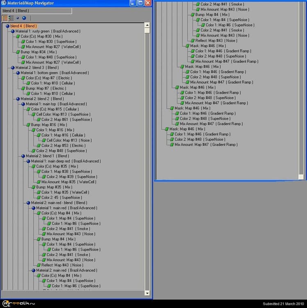Screen dimensions: 307x308
Task: Click the green map icon beside Bump: Map #34
Action: (18, 52)
